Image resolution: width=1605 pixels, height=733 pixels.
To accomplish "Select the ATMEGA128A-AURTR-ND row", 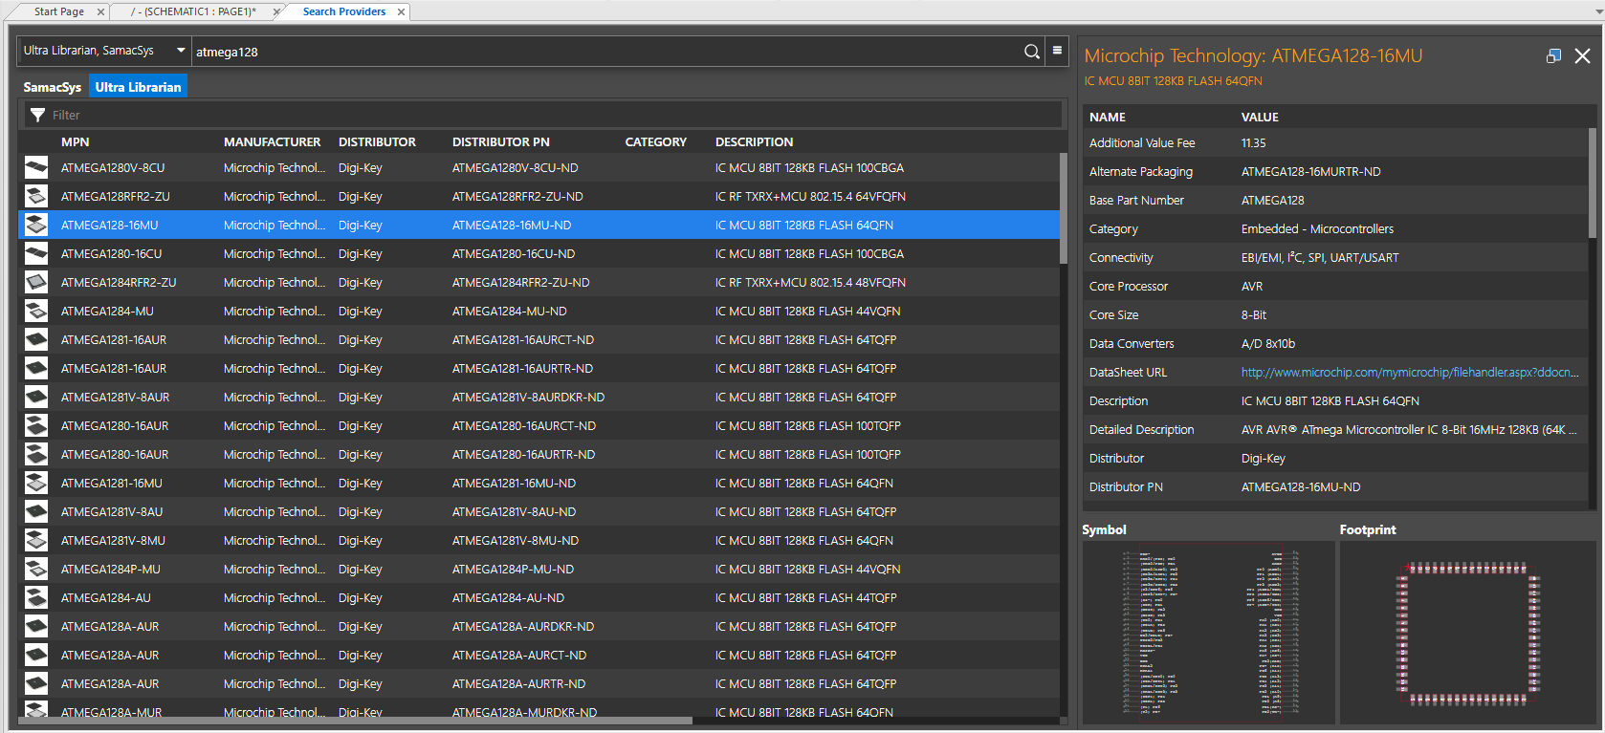I will [x=539, y=683].
